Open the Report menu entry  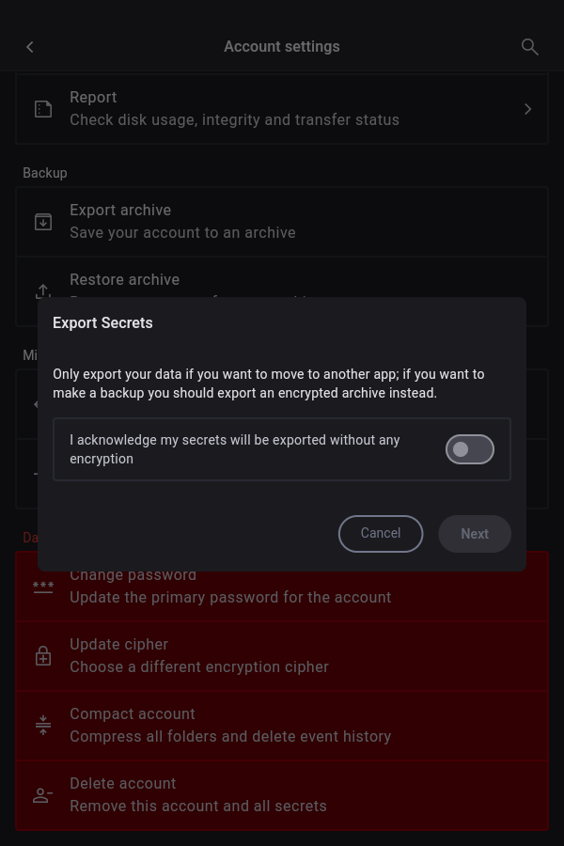click(235, 108)
